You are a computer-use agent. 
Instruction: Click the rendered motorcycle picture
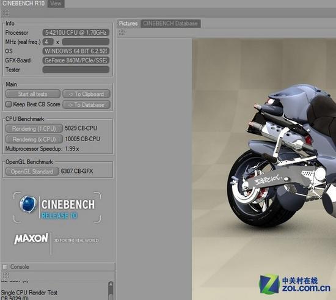click(264, 169)
